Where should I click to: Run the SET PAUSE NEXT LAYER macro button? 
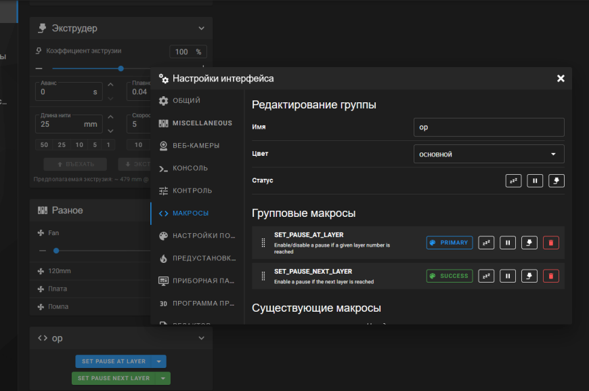(x=114, y=378)
